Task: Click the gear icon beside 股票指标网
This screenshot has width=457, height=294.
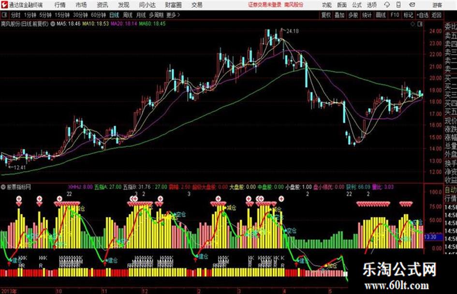Action: point(3,187)
